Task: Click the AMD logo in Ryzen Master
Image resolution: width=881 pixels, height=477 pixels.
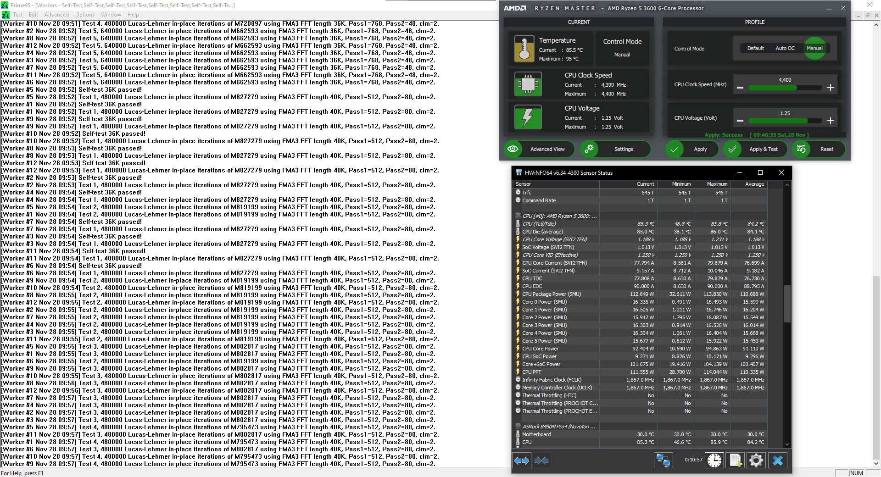Action: point(514,8)
